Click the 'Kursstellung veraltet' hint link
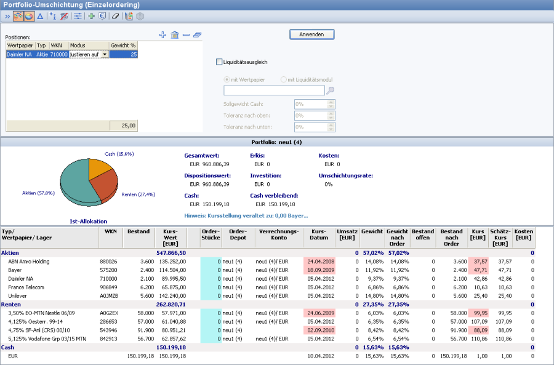The width and height of the screenshot is (554, 365). (x=246, y=215)
